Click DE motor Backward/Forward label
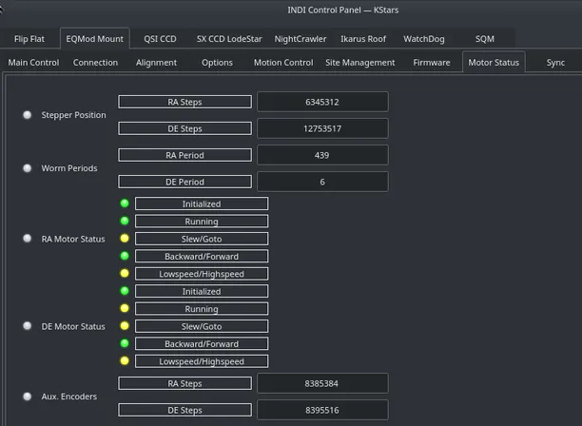Viewport: 582px width, 426px height. pyautogui.click(x=202, y=343)
